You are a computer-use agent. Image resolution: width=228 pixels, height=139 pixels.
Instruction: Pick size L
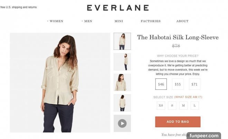(194, 106)
